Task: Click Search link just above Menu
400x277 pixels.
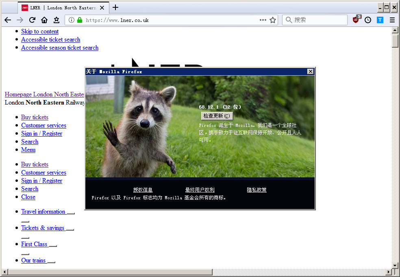Action: tap(30, 142)
